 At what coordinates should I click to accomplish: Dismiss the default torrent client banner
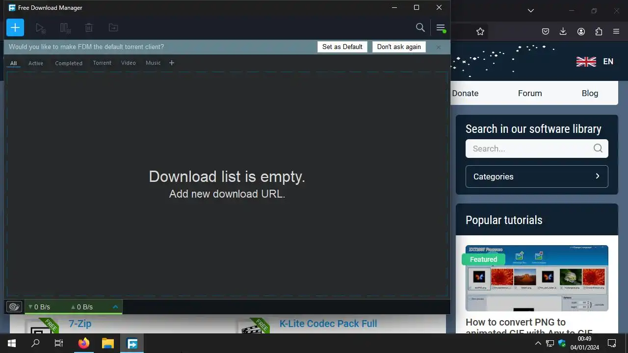tap(439, 47)
